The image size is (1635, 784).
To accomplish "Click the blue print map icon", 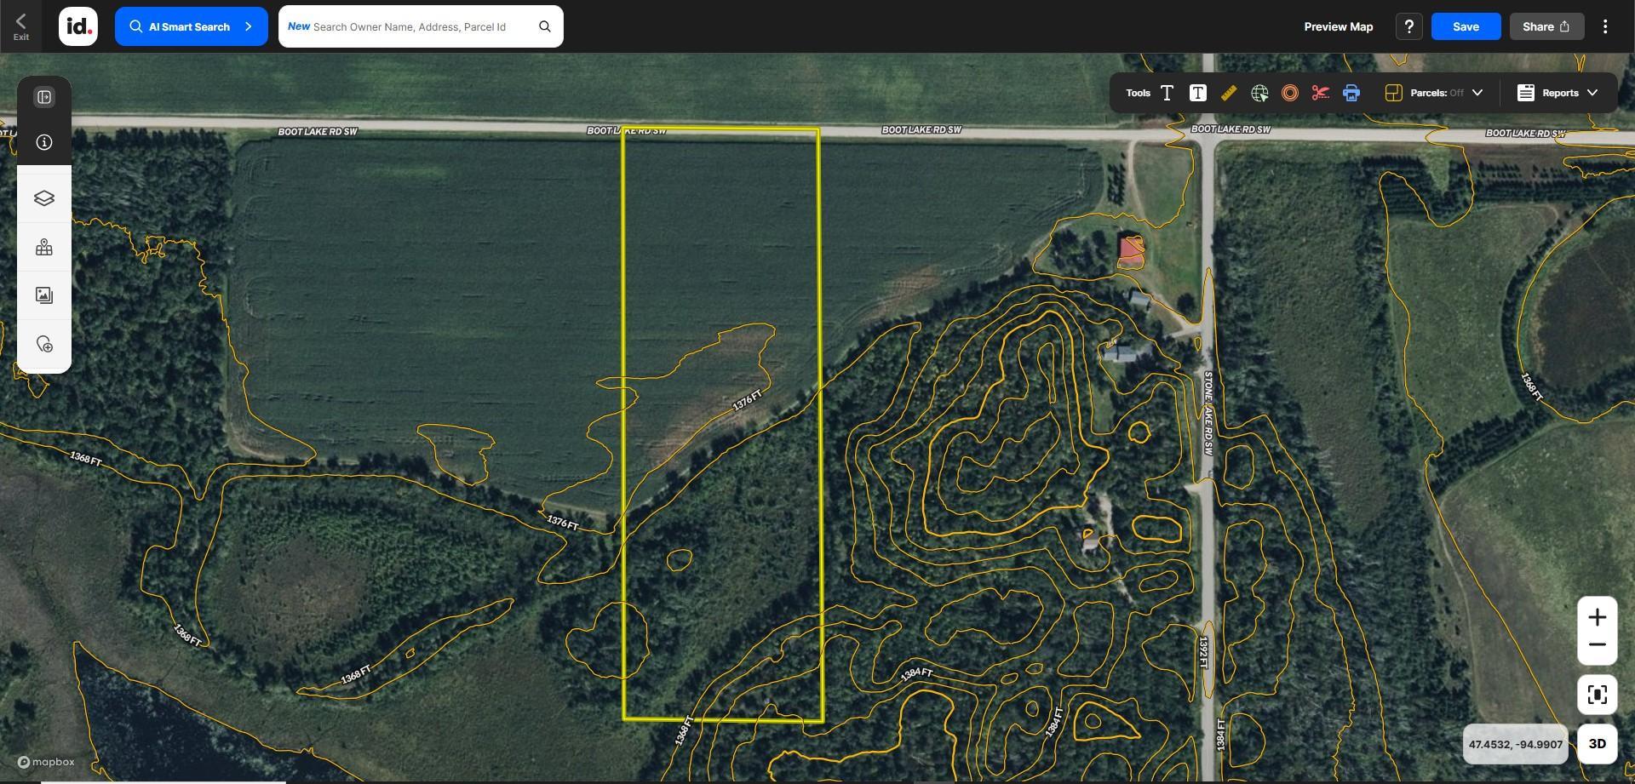I will pyautogui.click(x=1351, y=93).
